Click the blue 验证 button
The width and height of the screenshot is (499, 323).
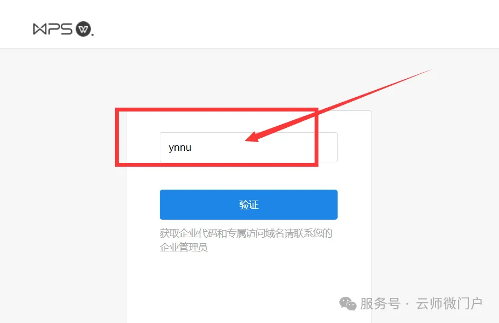tap(248, 205)
